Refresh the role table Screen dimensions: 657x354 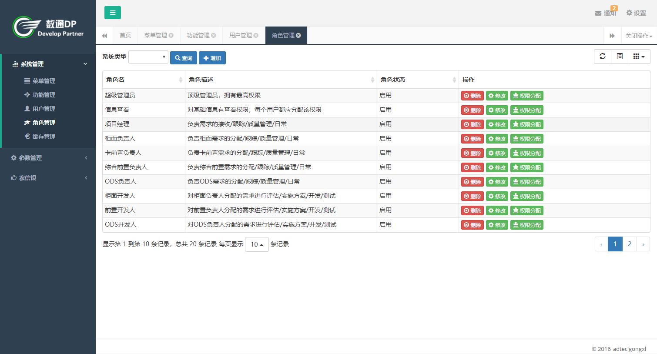coord(603,57)
